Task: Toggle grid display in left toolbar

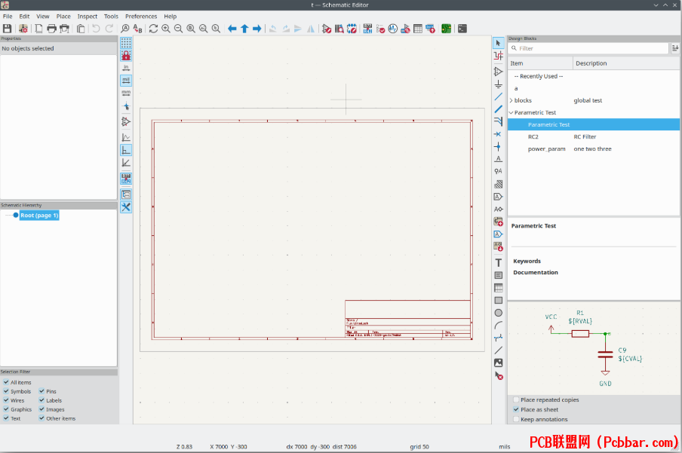Action: pyautogui.click(x=126, y=43)
